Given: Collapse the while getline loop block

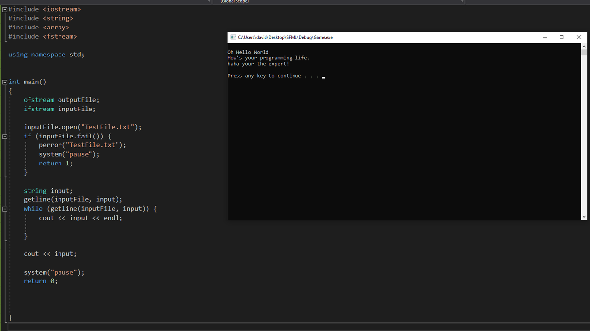Looking at the screenshot, I should tap(4, 209).
